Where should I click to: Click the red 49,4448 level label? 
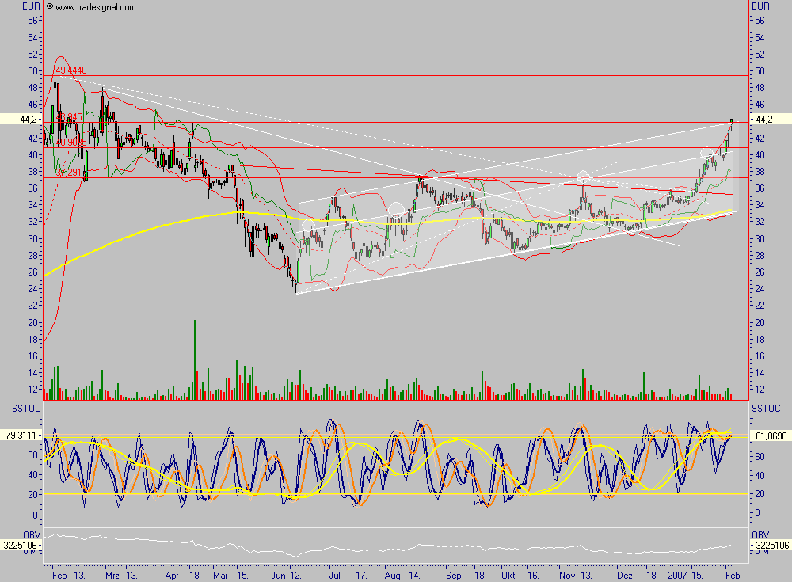pos(71,70)
